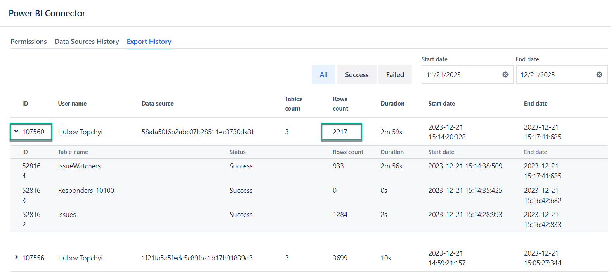Image resolution: width=611 pixels, height=272 pixels.
Task: Click the End date input 12/21/2023
Action: [x=556, y=74]
